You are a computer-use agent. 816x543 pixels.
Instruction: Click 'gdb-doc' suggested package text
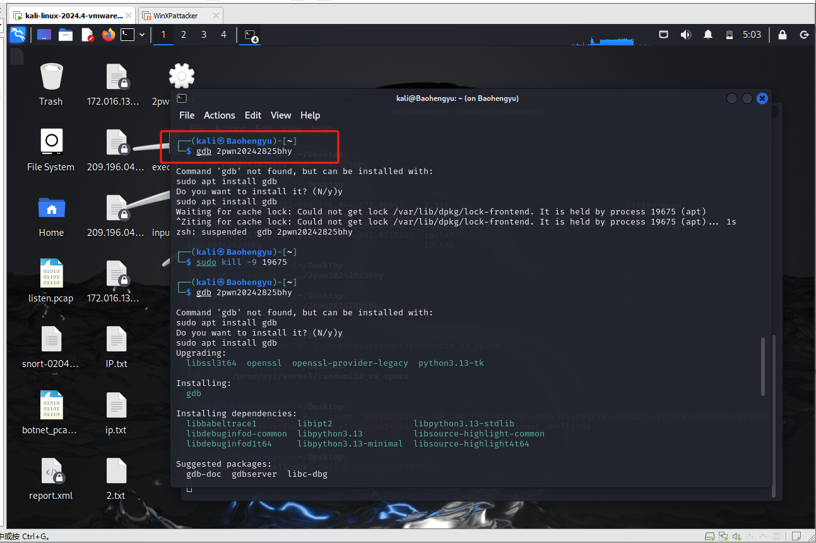click(x=204, y=474)
